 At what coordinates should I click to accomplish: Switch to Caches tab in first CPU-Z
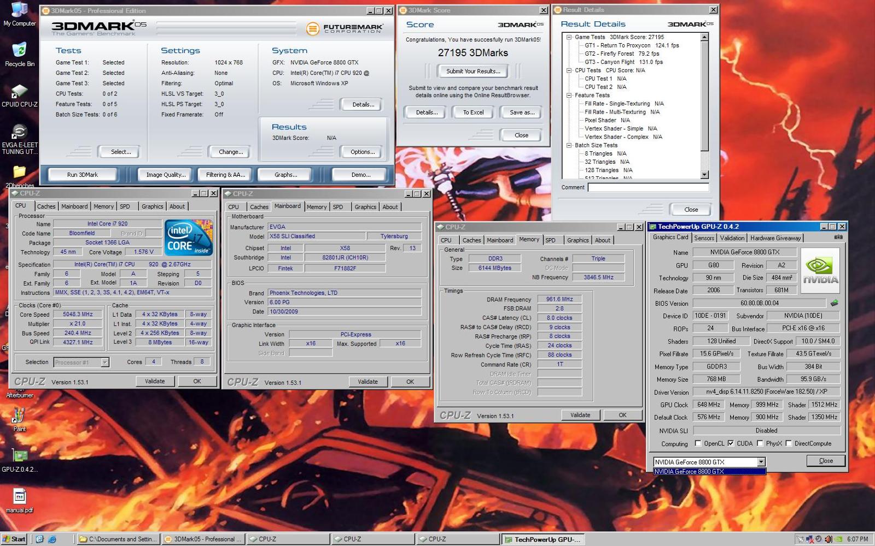click(x=46, y=206)
